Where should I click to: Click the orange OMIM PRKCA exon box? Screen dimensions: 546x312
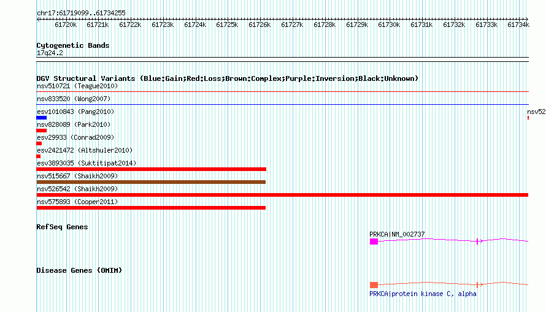click(x=374, y=285)
